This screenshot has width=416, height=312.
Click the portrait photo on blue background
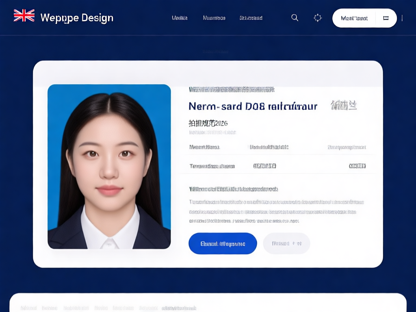[x=109, y=167]
